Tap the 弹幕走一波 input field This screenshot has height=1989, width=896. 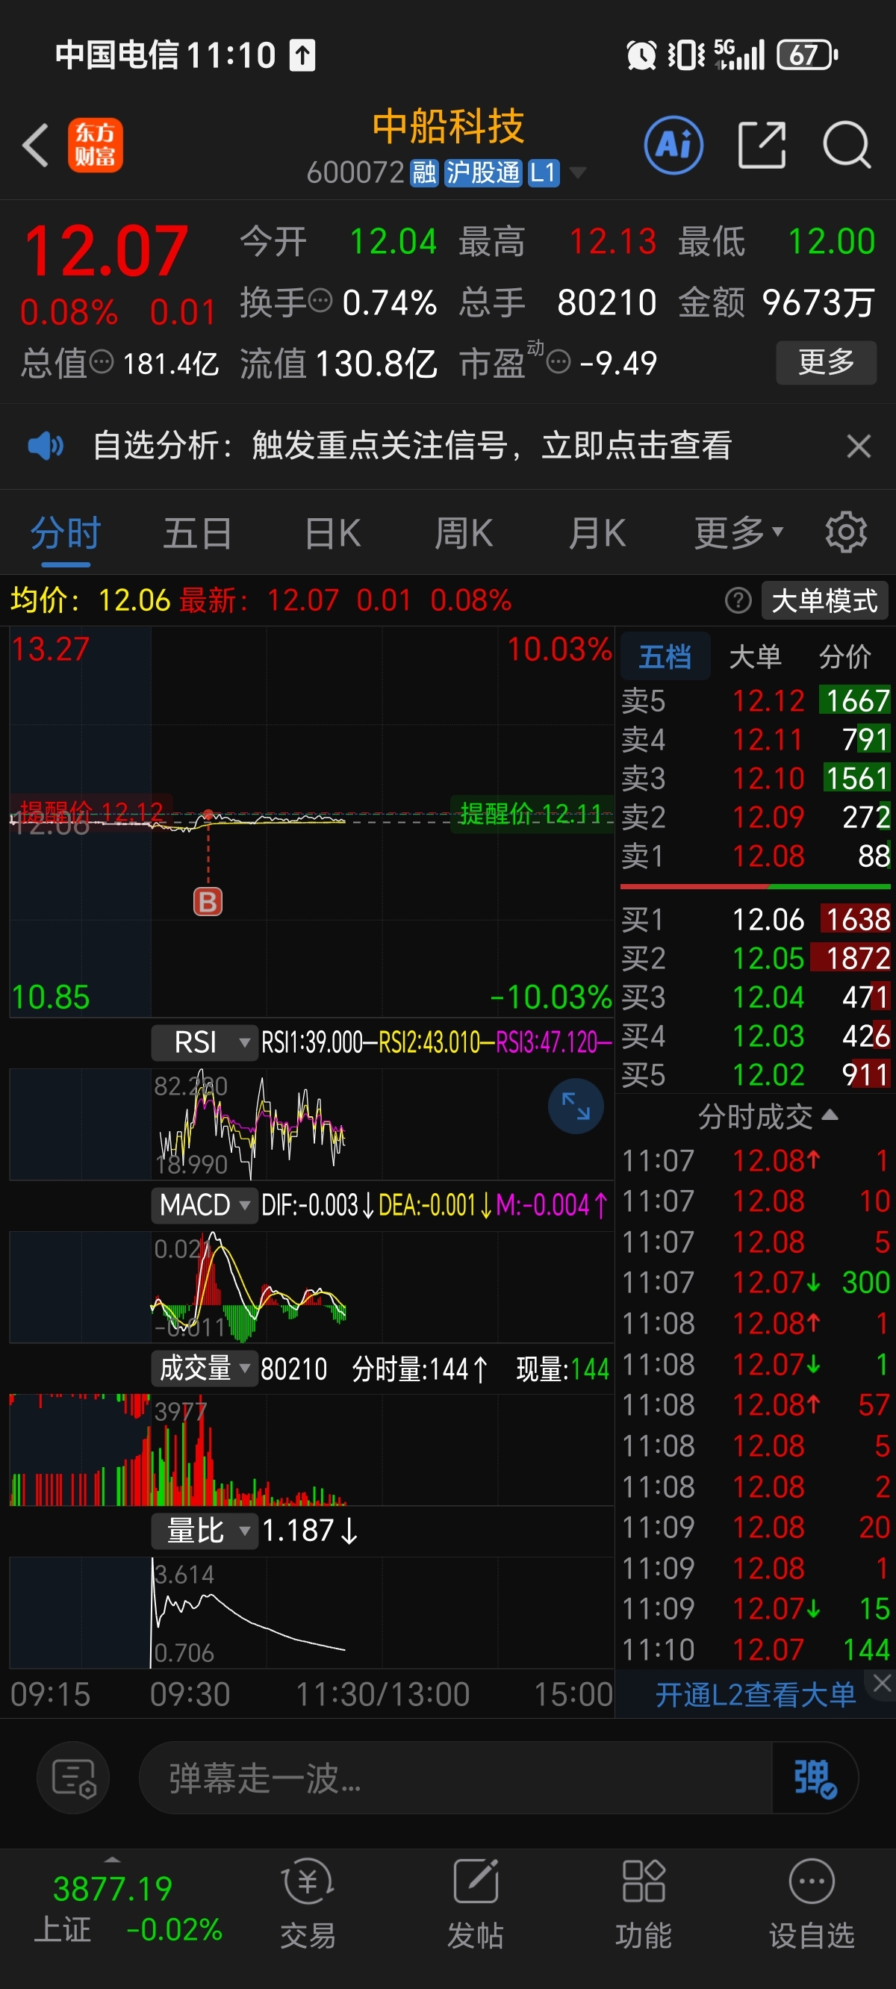click(x=455, y=1778)
